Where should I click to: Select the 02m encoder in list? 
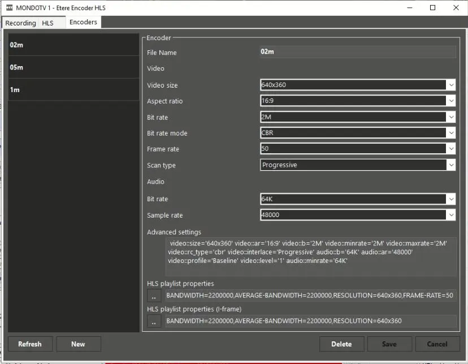[73, 45]
